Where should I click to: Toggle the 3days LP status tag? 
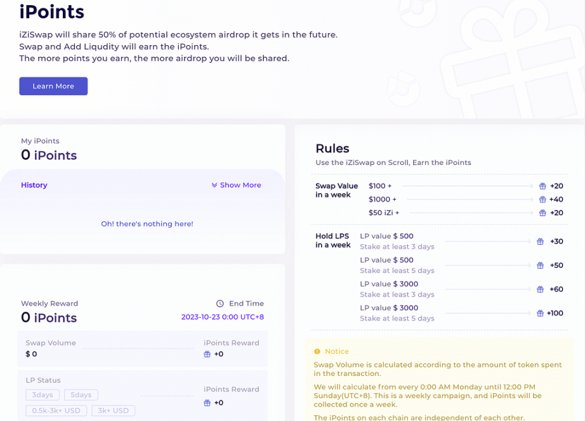pyautogui.click(x=43, y=395)
